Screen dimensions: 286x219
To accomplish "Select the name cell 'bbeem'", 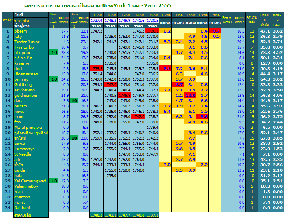I will (x=31, y=31).
